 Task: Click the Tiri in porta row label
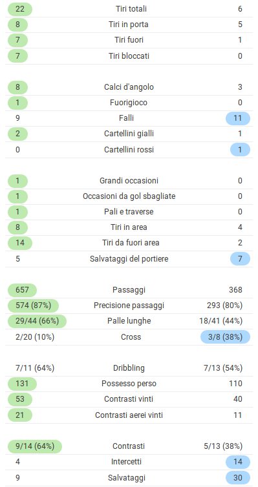point(129,25)
